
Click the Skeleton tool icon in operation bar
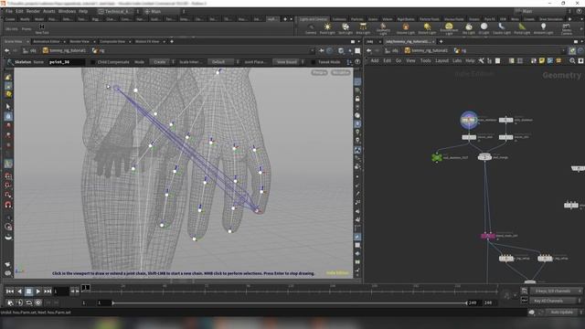[x=10, y=62]
